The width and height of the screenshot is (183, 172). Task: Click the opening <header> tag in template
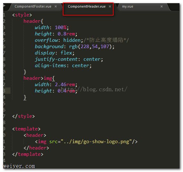tap(35, 135)
